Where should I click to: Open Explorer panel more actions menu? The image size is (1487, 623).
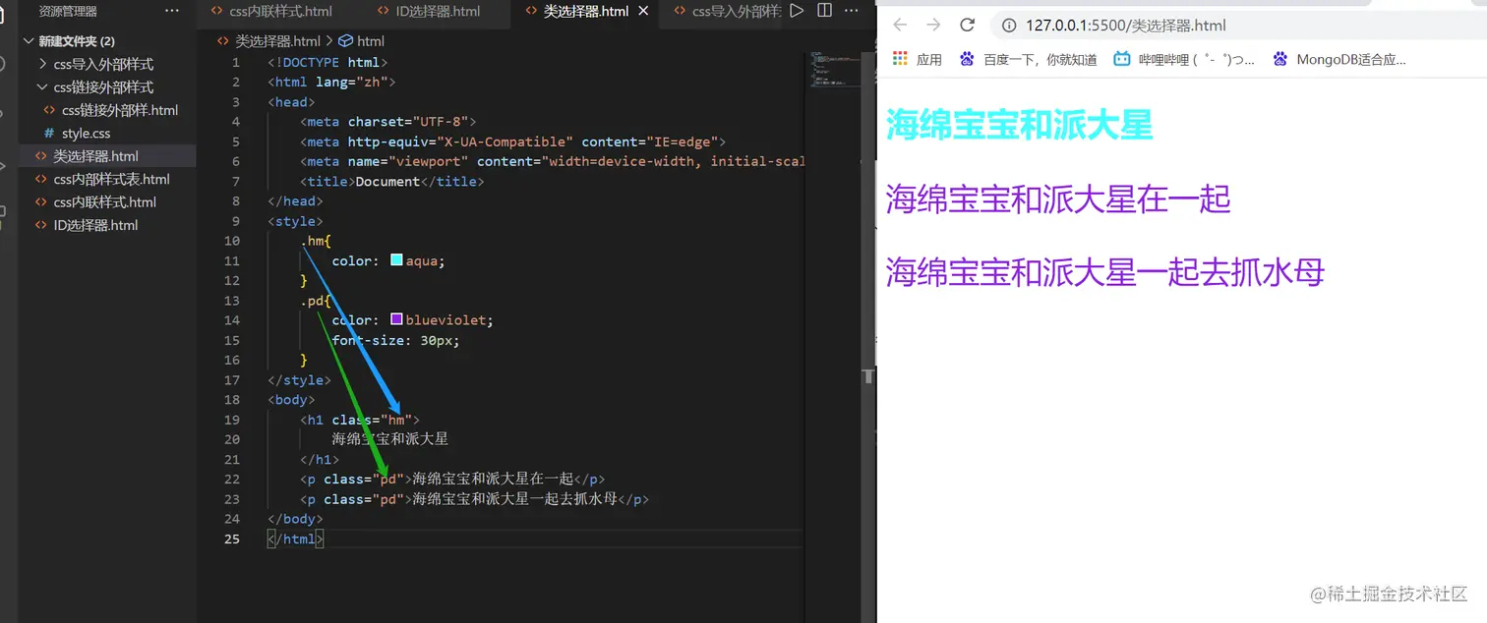tap(172, 11)
